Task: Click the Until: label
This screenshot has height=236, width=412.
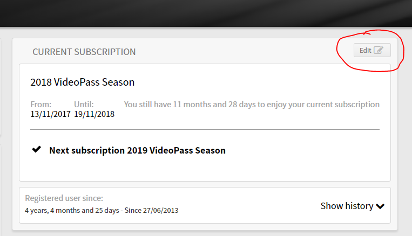Action: (x=84, y=105)
